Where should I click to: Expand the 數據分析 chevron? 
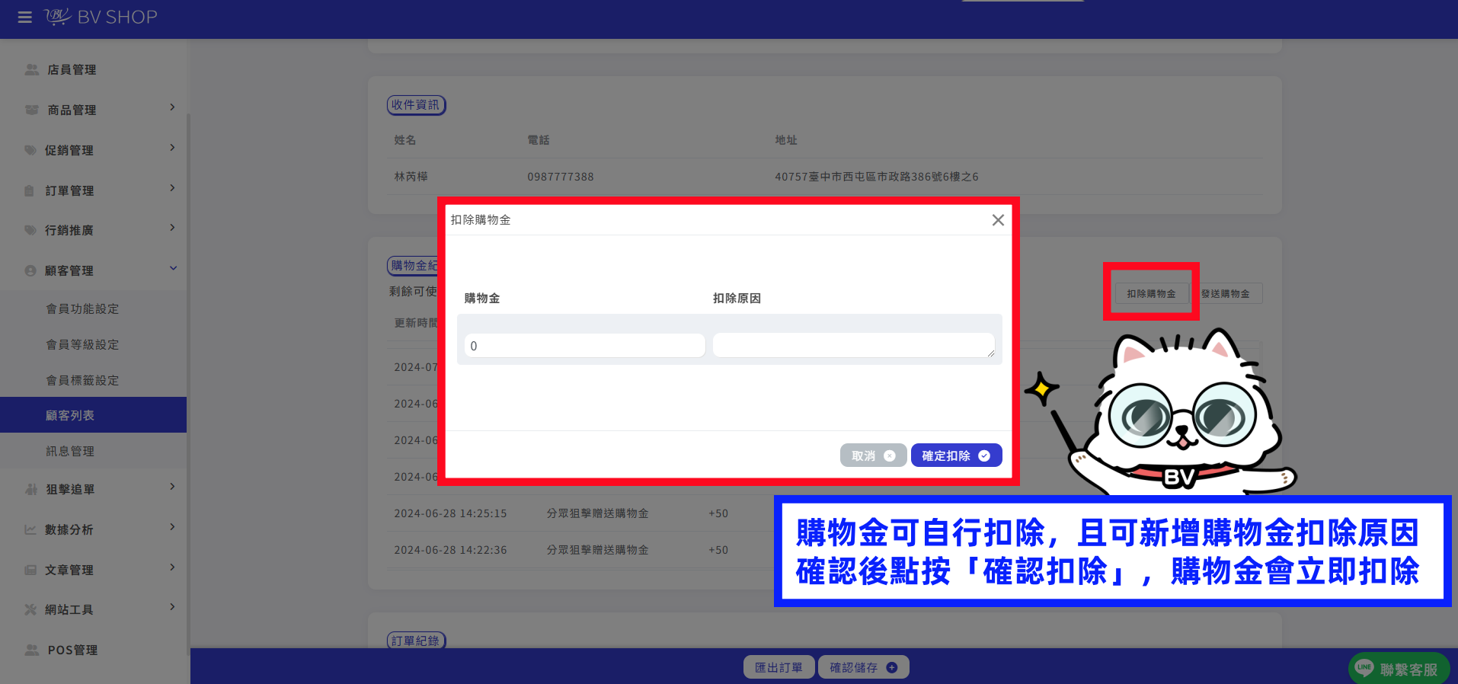[172, 527]
